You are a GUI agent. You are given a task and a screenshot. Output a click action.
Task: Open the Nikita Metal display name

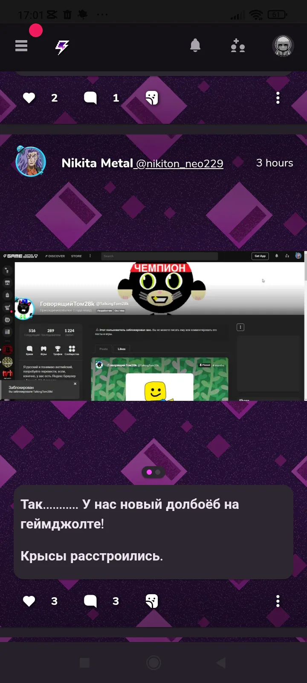coord(97,163)
